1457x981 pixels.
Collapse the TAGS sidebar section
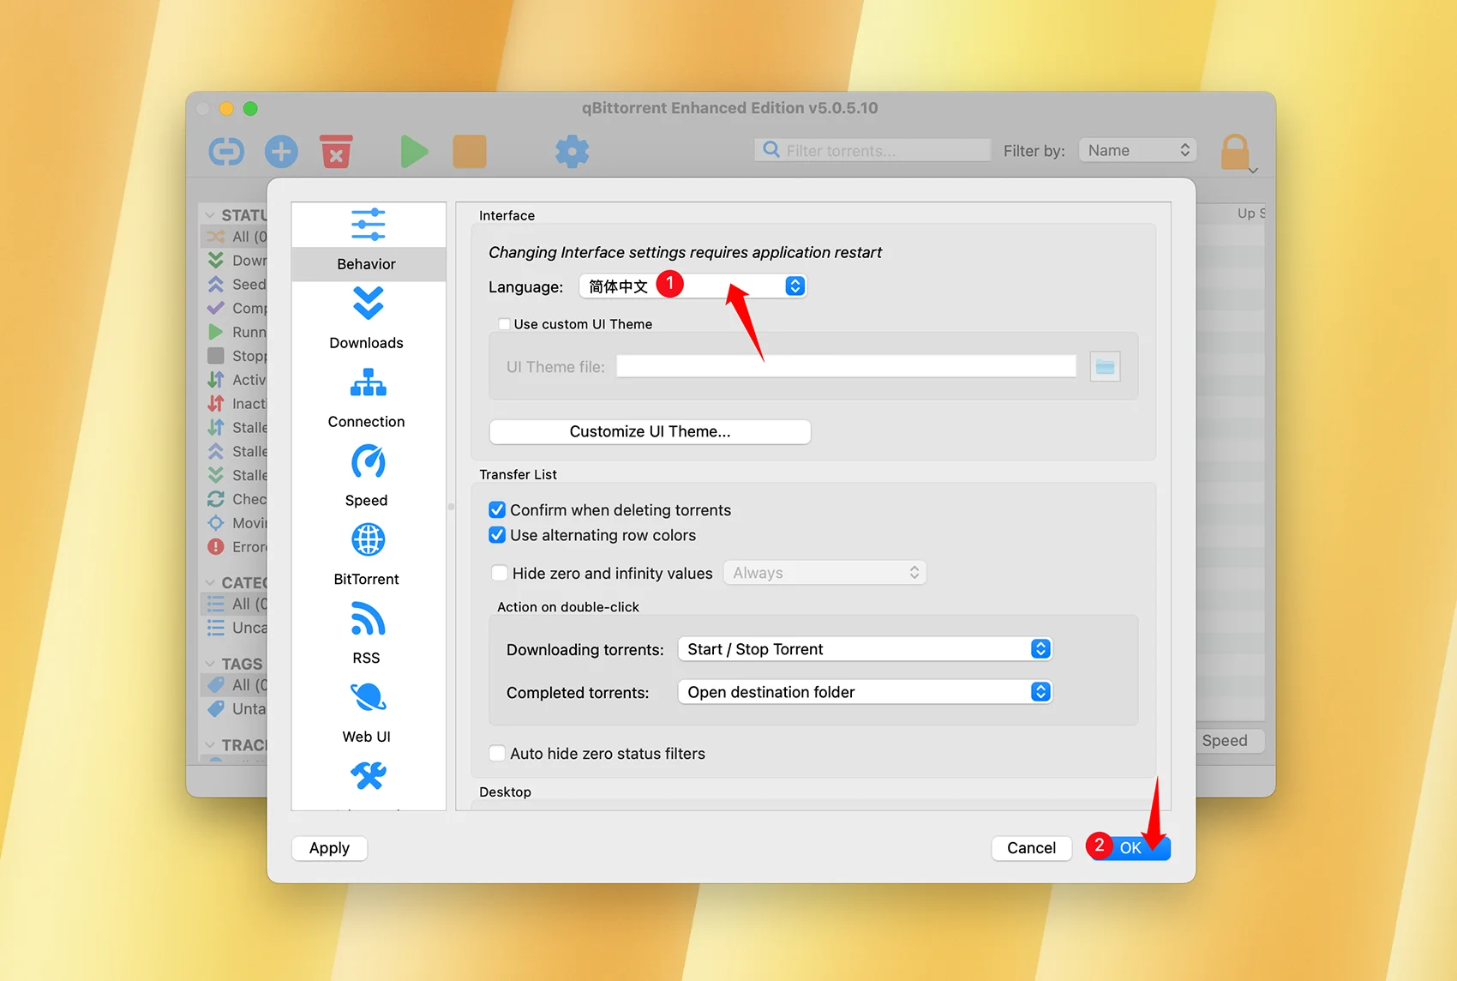210,664
